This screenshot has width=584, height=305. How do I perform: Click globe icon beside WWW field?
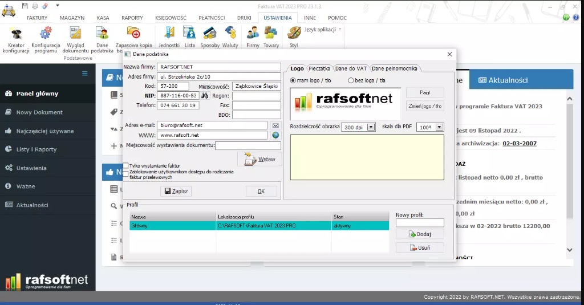tap(275, 135)
